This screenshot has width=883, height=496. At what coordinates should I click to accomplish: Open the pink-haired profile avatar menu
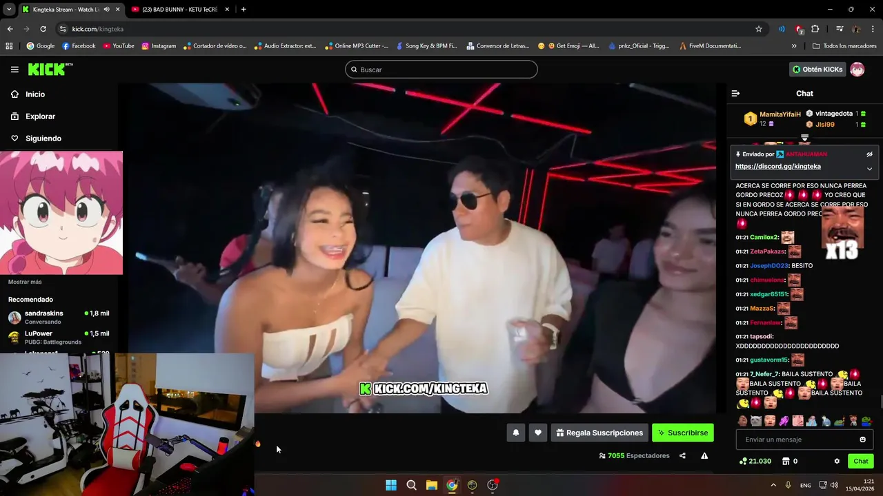pyautogui.click(x=857, y=70)
